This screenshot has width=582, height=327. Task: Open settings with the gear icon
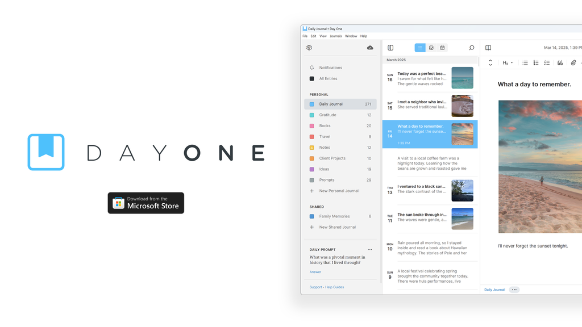coord(309,48)
